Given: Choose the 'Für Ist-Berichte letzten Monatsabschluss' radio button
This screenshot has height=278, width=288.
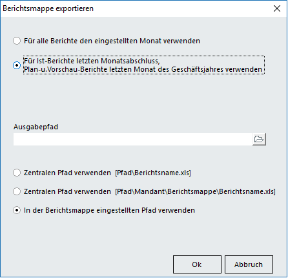Looking at the screenshot, I should pos(17,65).
